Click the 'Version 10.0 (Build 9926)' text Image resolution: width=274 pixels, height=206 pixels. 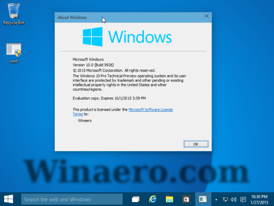coord(93,65)
